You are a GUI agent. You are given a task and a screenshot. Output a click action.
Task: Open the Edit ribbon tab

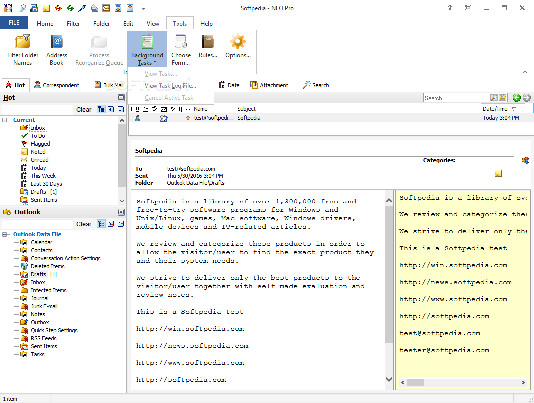[128, 24]
